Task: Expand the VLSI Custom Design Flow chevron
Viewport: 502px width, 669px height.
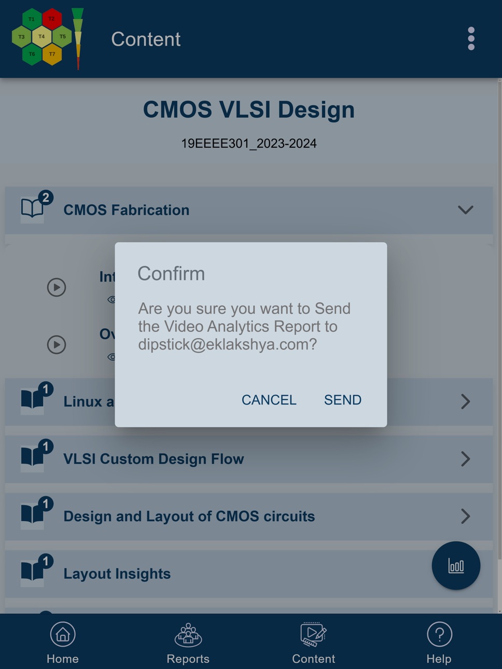Action: point(465,459)
